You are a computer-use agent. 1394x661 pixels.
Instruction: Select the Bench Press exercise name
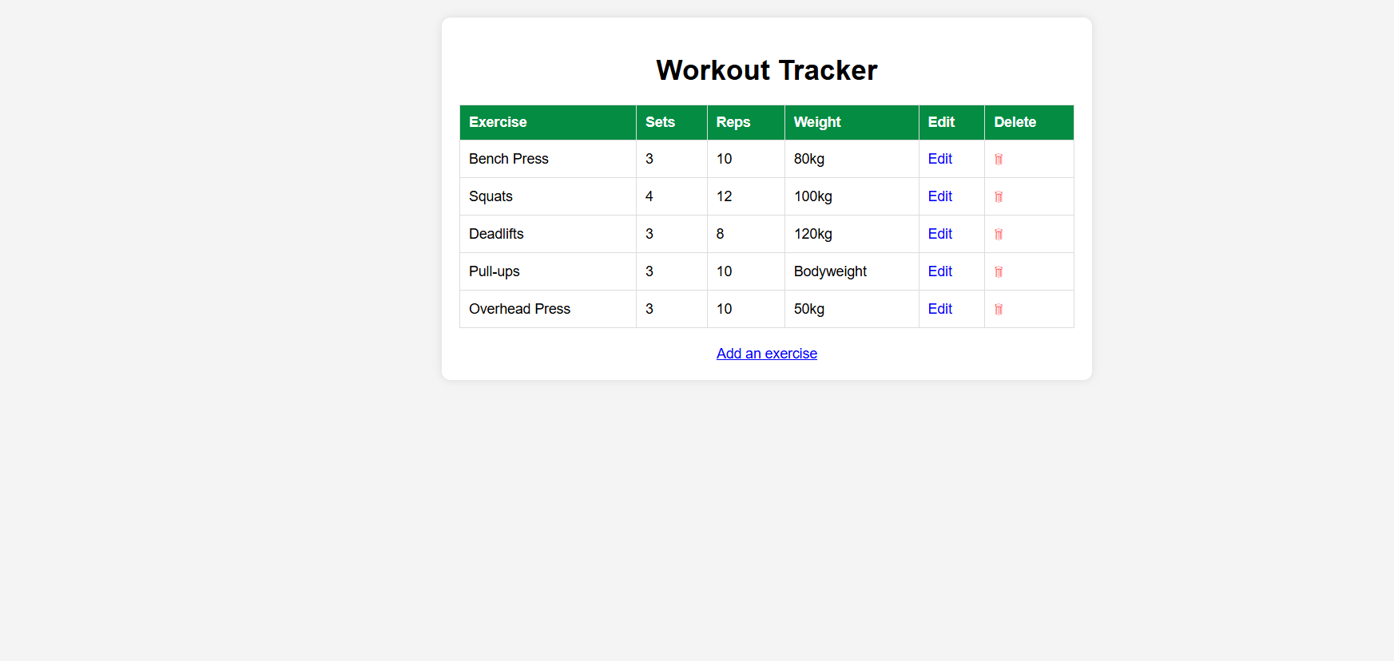pos(509,159)
